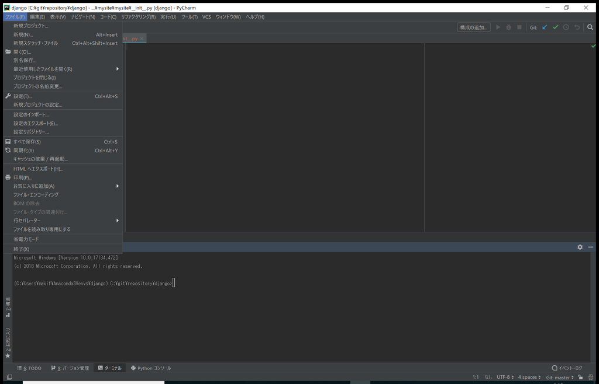
Task: Choose 終了(X) to exit PyCharm
Action: point(63,249)
